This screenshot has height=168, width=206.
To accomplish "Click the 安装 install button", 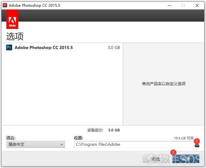I will 186,159.
